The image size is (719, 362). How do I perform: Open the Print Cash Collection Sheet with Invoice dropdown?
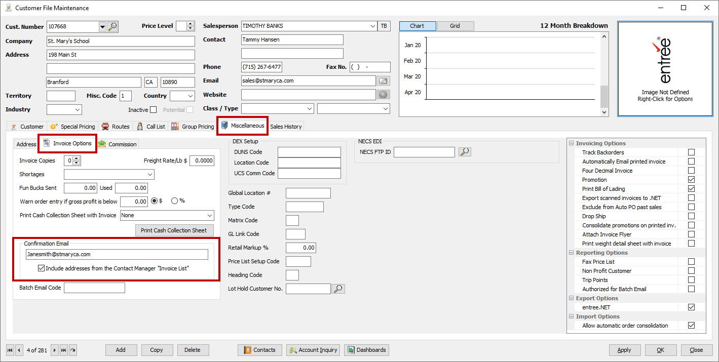pyautogui.click(x=210, y=215)
